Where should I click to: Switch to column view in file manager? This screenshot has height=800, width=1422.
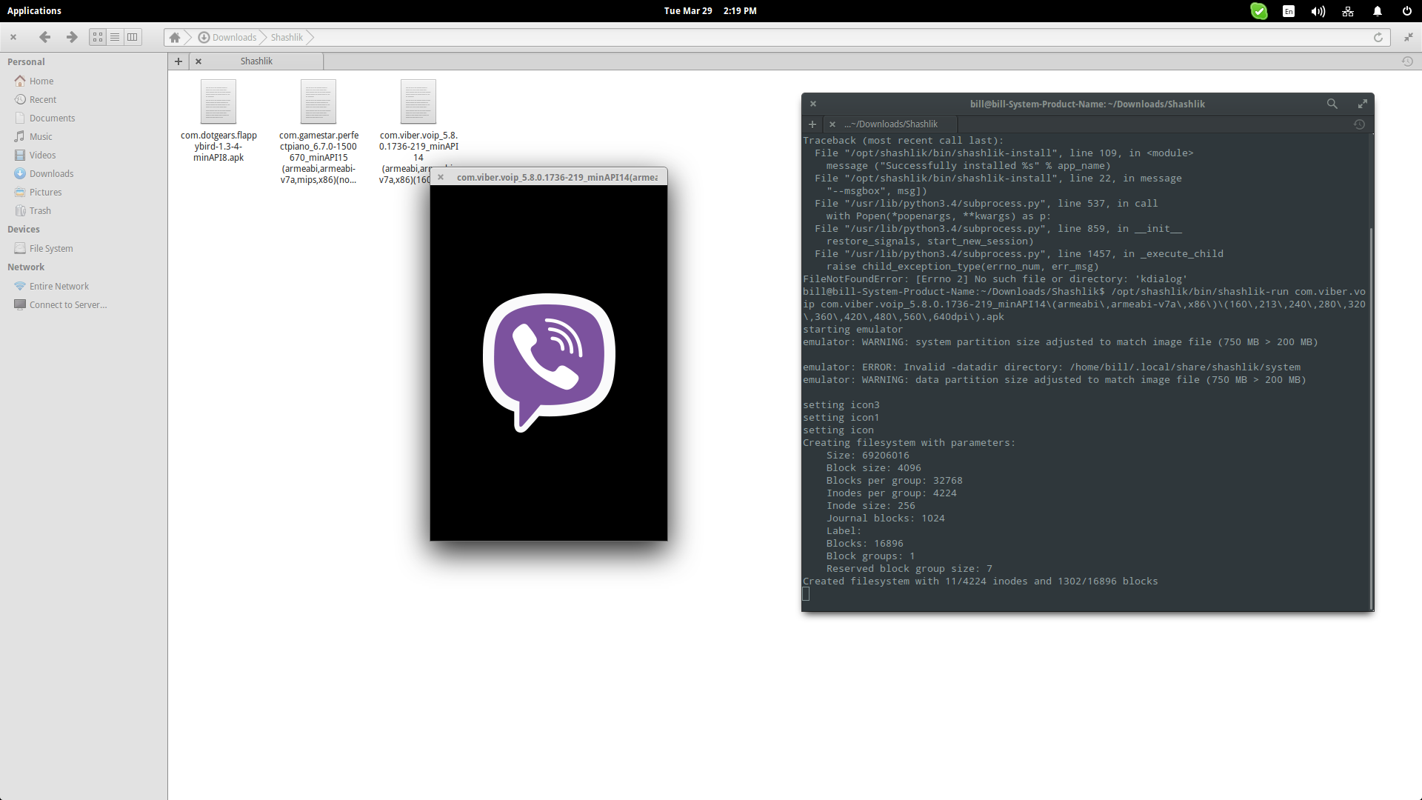point(132,37)
